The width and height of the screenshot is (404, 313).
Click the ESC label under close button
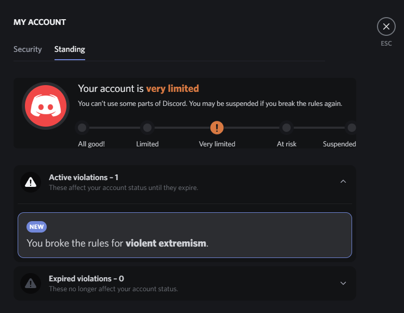[x=386, y=43]
